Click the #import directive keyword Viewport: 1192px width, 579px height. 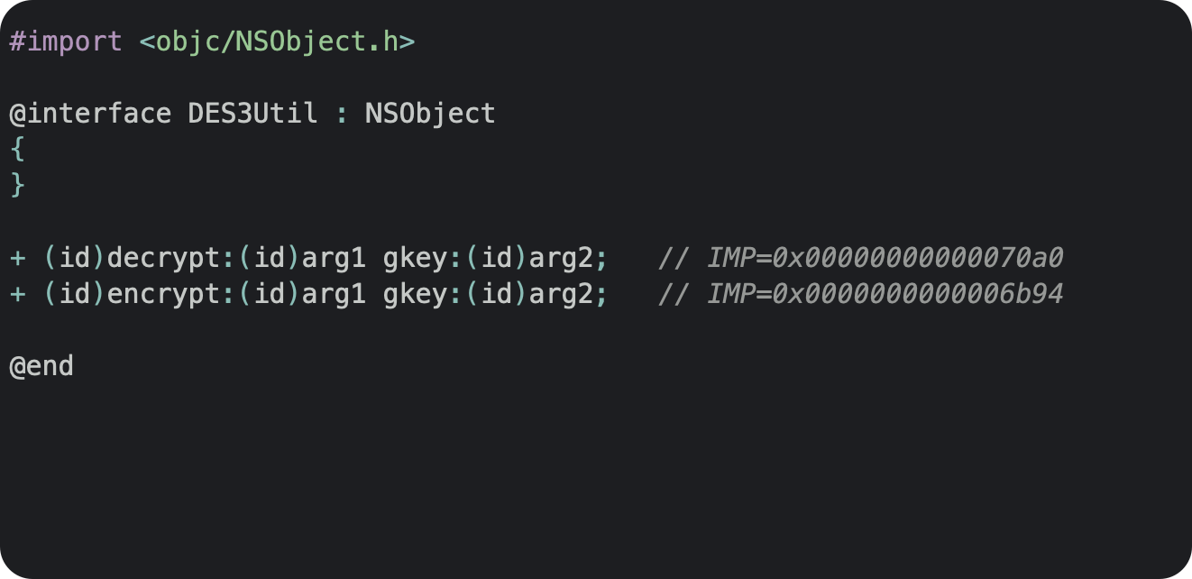tap(65, 41)
